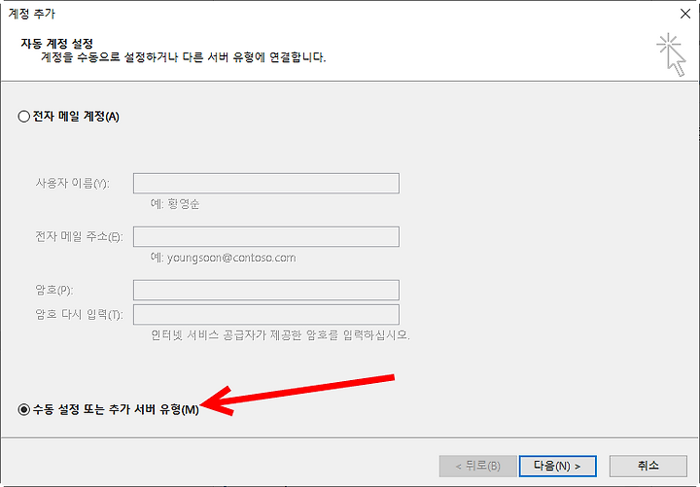
Task: Close the 계정 추가 dialog
Action: tap(685, 14)
